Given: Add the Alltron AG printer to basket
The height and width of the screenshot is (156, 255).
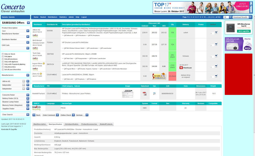Looking at the screenshot, I should pos(216,33).
